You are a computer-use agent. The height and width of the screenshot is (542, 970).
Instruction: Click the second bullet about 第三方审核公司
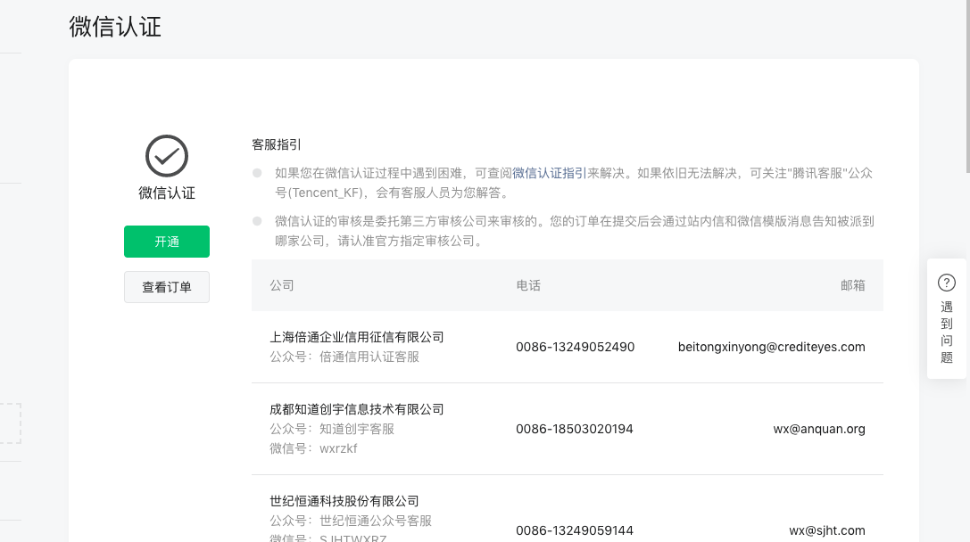[x=574, y=231]
